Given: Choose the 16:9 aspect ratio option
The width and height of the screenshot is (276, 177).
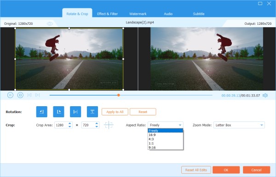Looking at the screenshot, I should click(x=166, y=135).
